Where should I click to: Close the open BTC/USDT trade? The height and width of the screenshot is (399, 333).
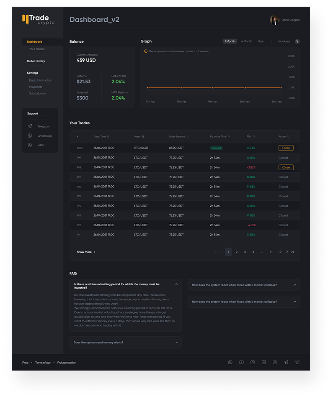tap(286, 148)
